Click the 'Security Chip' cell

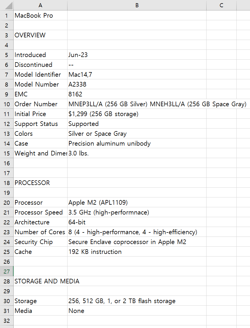pos(40,242)
